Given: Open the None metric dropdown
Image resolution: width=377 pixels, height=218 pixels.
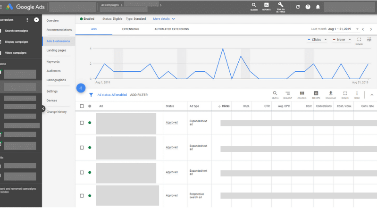Looking at the screenshot, I should tap(342, 40).
